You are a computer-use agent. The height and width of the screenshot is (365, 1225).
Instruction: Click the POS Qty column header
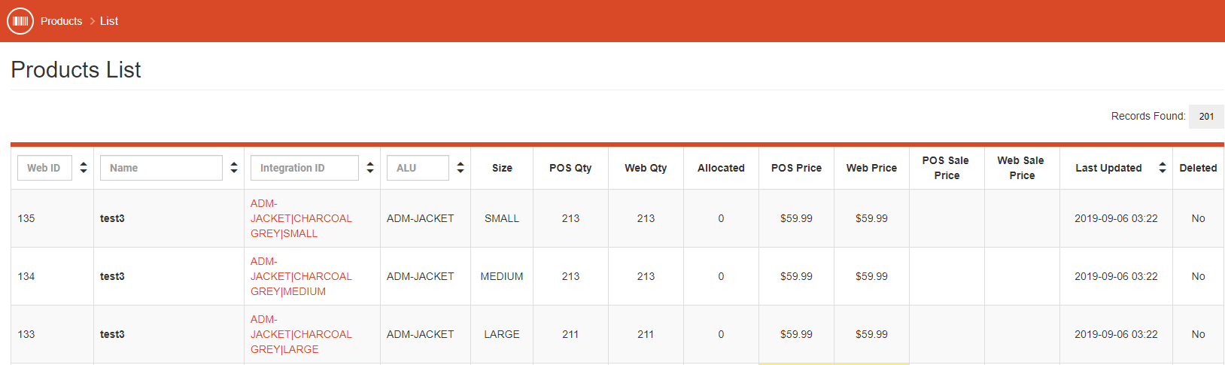[x=570, y=168]
